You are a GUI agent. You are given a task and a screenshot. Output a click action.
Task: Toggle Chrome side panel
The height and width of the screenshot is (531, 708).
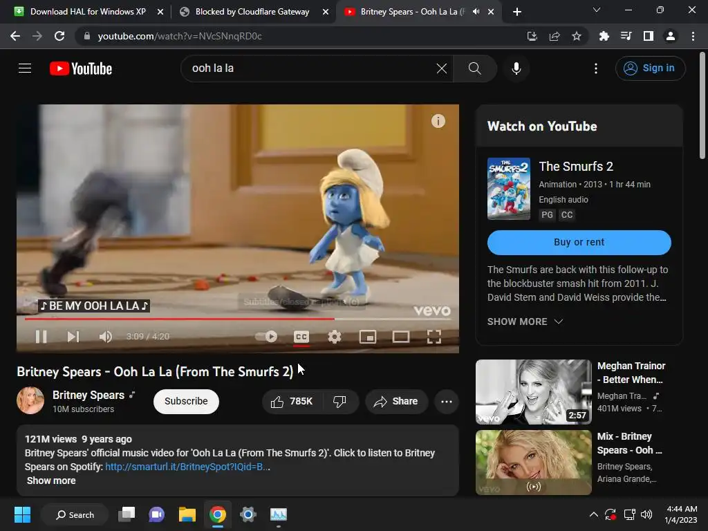[x=649, y=36]
